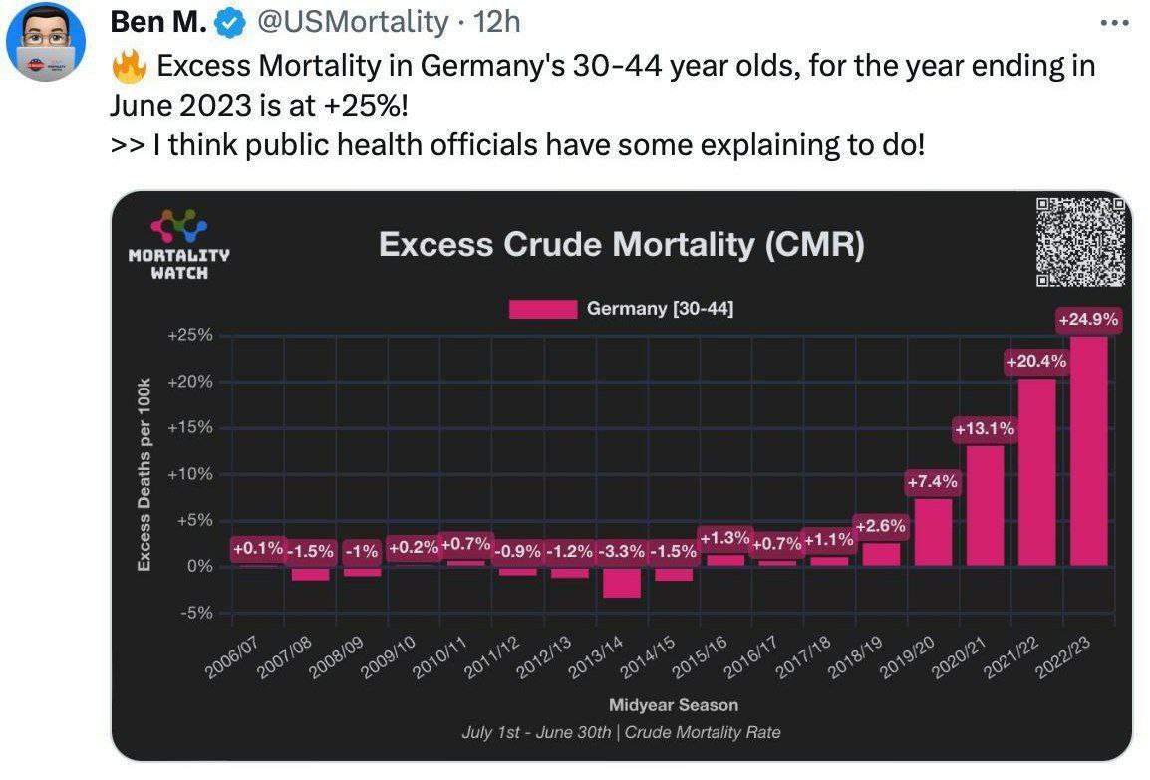Click the 12h timestamp
The width and height of the screenshot is (1150, 780).
pos(497,21)
